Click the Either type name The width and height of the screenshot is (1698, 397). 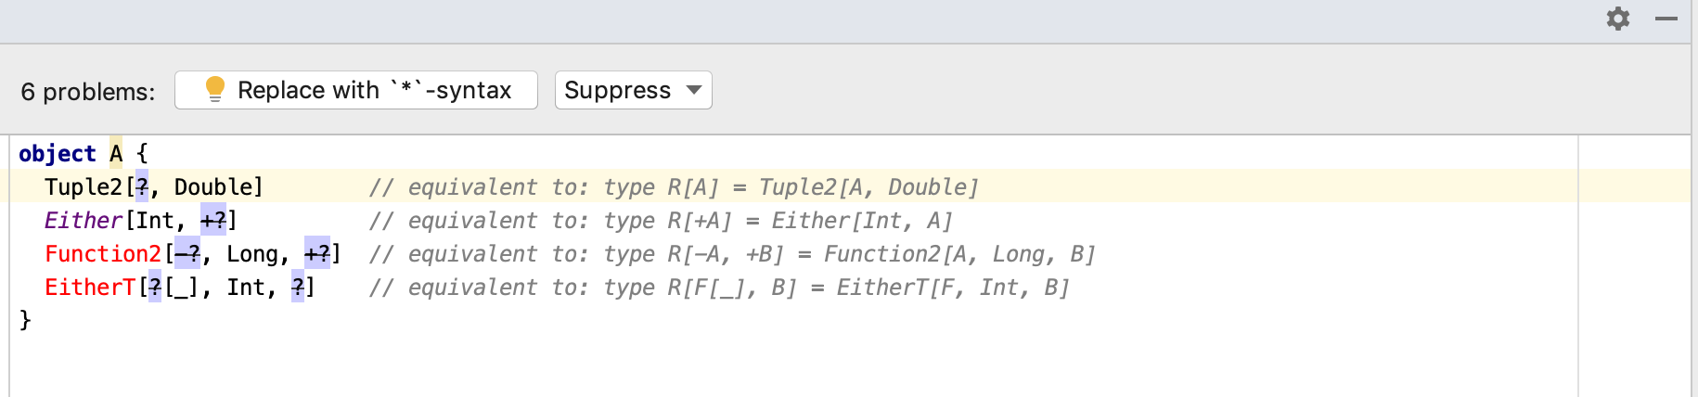(84, 221)
